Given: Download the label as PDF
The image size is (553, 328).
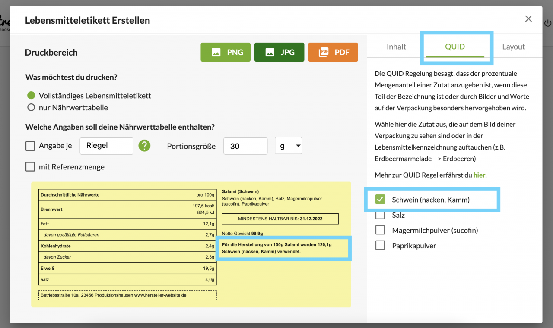Looking at the screenshot, I should point(333,52).
